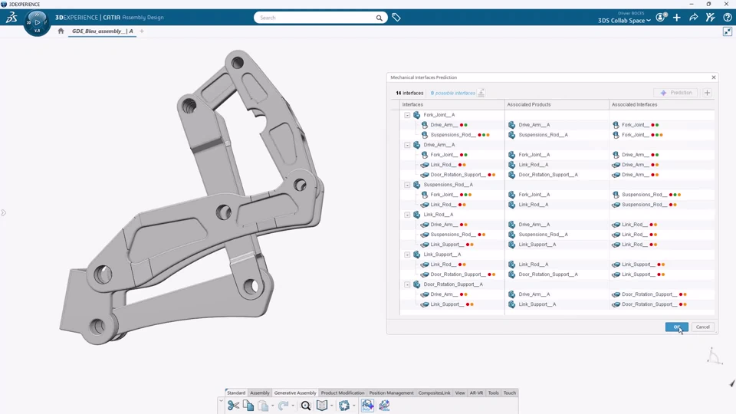Screen dimensions: 736x414
Task: Click the Associated Products column header
Action: tap(557, 105)
